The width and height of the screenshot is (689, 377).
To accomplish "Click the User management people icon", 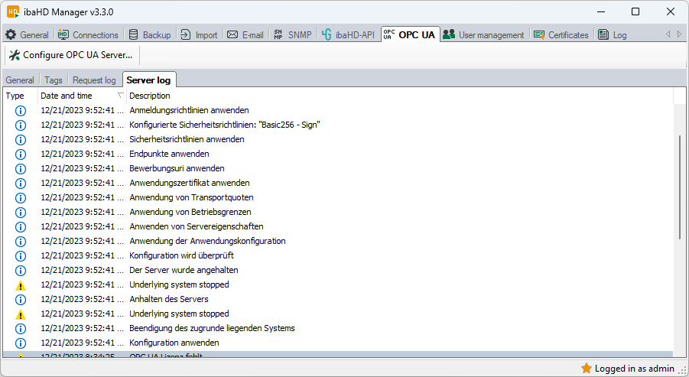I will pos(449,35).
